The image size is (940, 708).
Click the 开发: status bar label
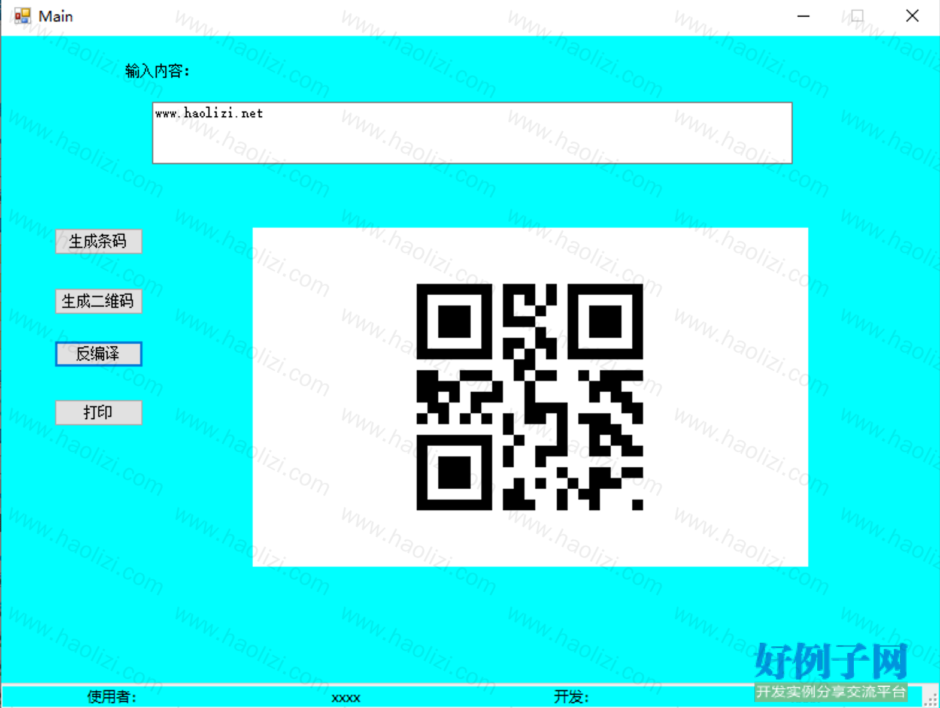click(x=572, y=697)
